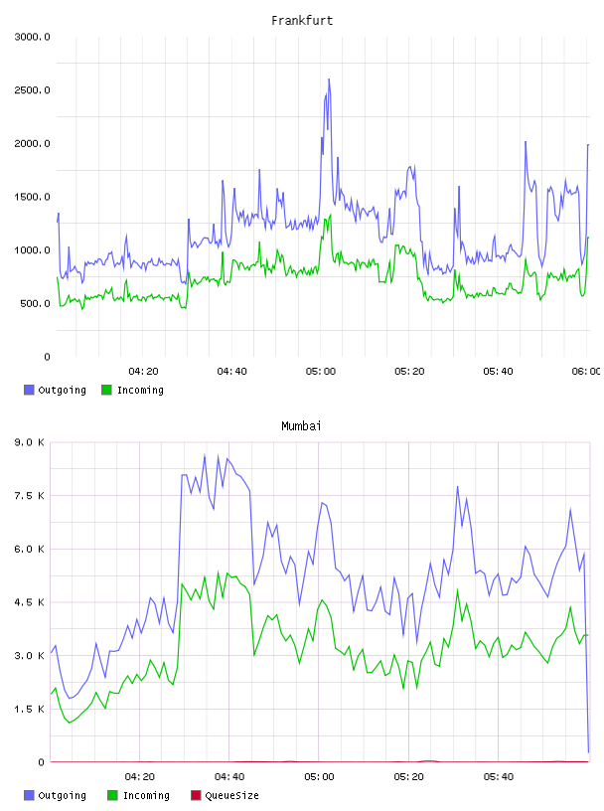Click the 05:00 time label under Frankfurt chart
The width and height of the screenshot is (604, 811).
[321, 372]
